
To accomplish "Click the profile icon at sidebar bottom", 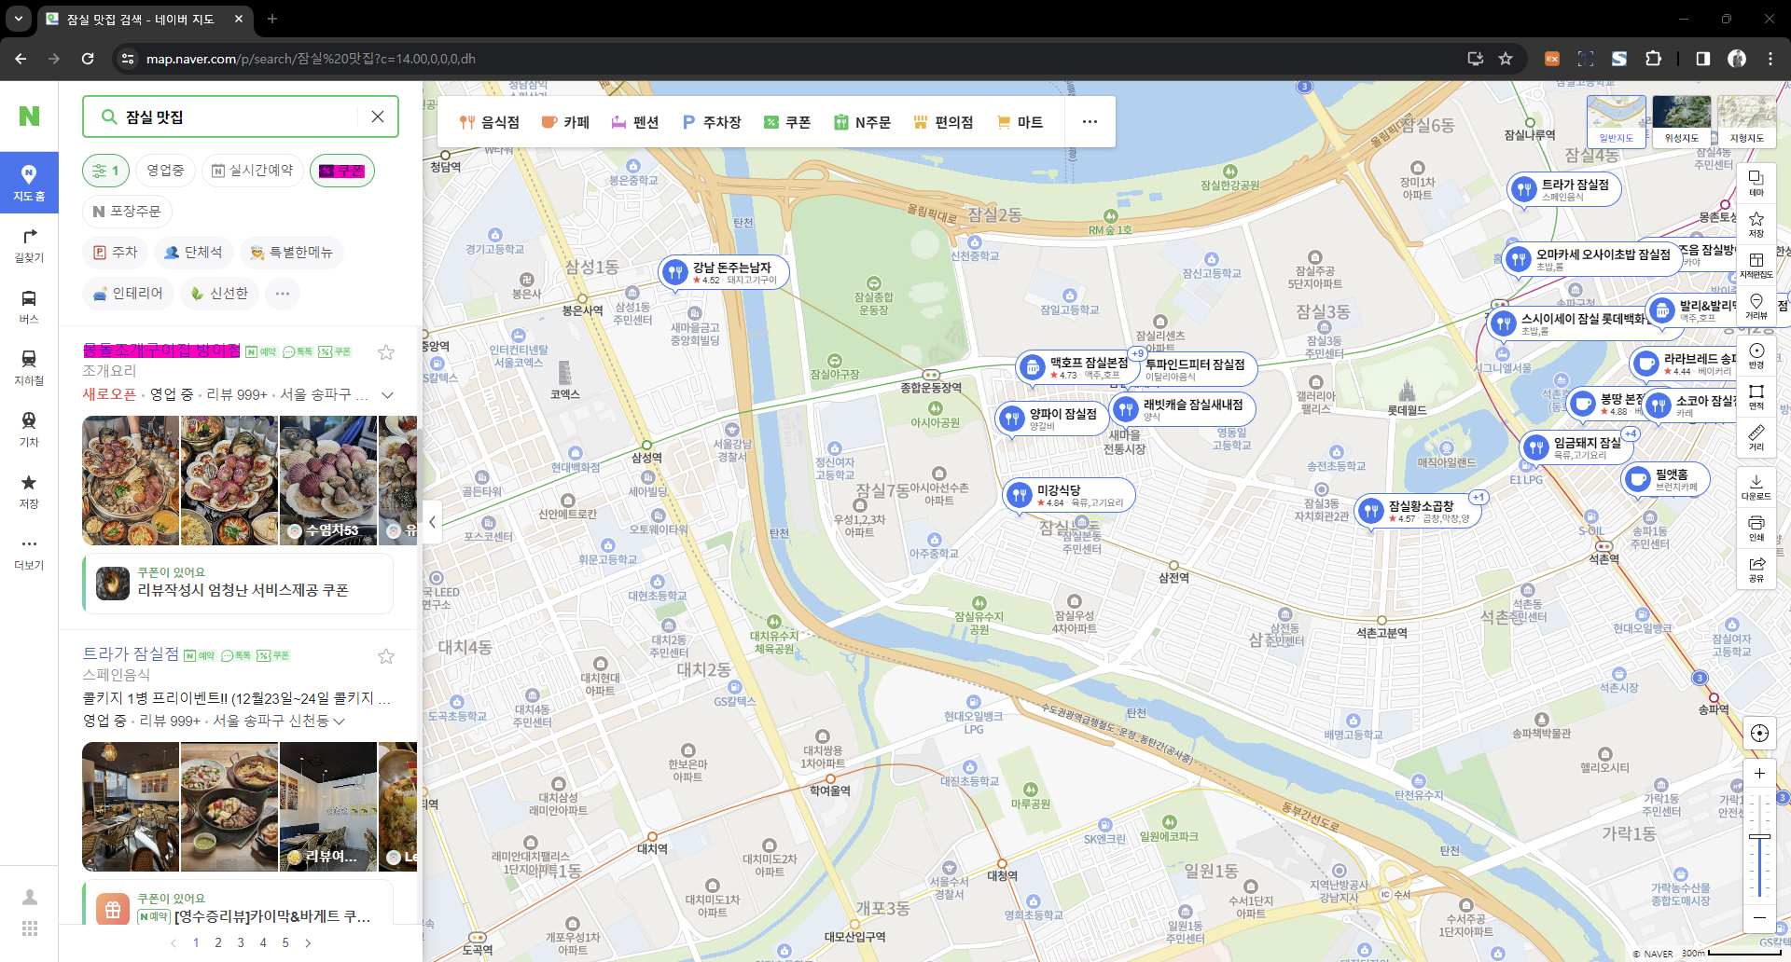I will pyautogui.click(x=30, y=897).
